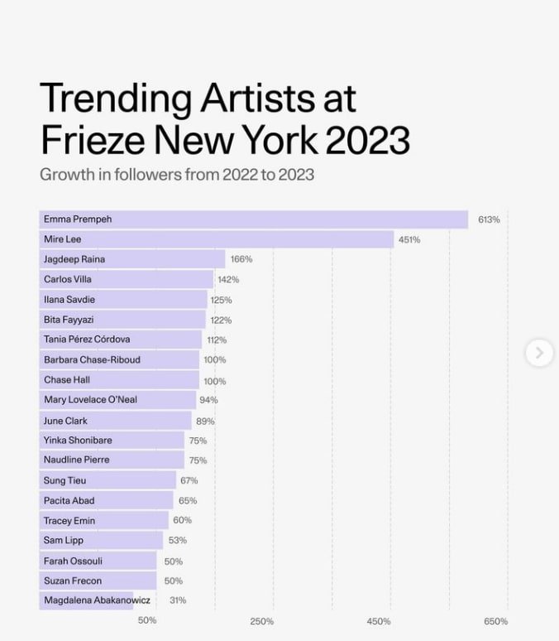Click the Farah Ossouli bar
559x641 pixels.
coord(98,561)
